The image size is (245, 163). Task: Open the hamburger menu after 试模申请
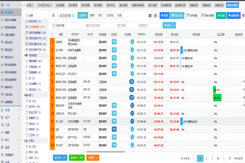243,15
